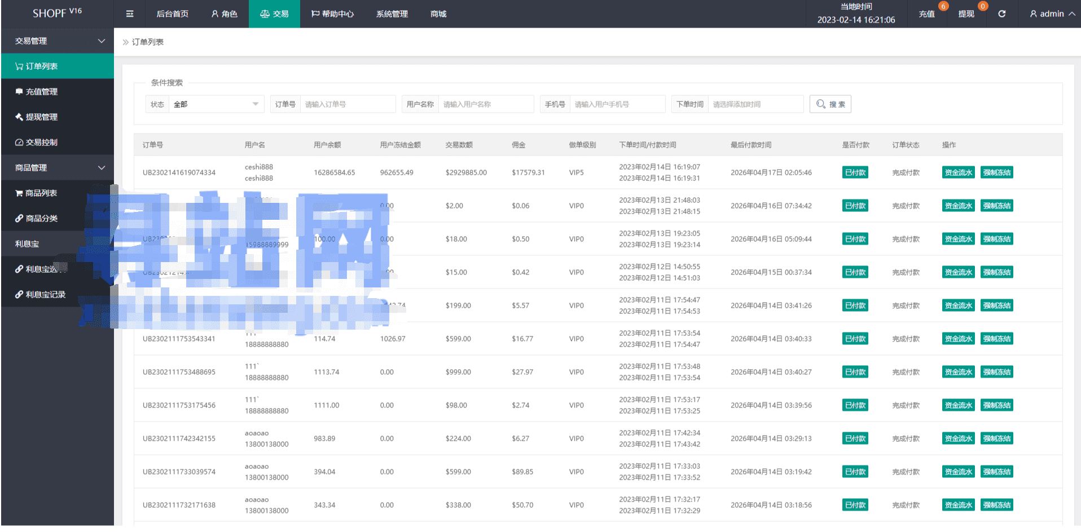Screen dimensions: 1081x532
Task: Switch to the 帮助中心 top menu
Action: coord(332,14)
